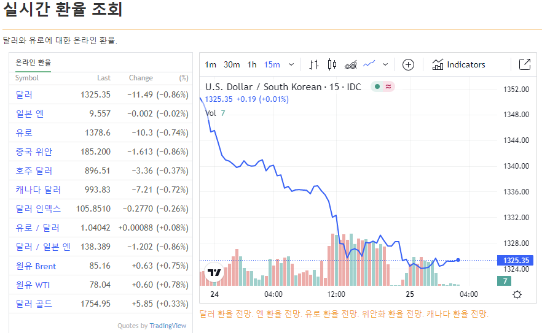Click the TradingView logo on the chart

(214, 273)
